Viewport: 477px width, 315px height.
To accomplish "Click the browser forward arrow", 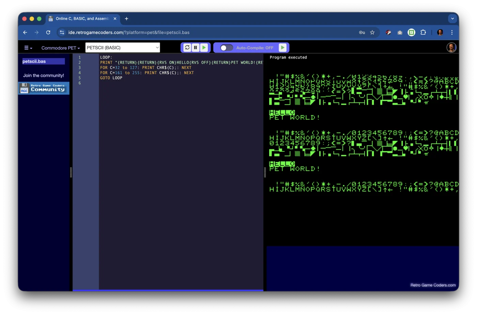I will click(36, 32).
